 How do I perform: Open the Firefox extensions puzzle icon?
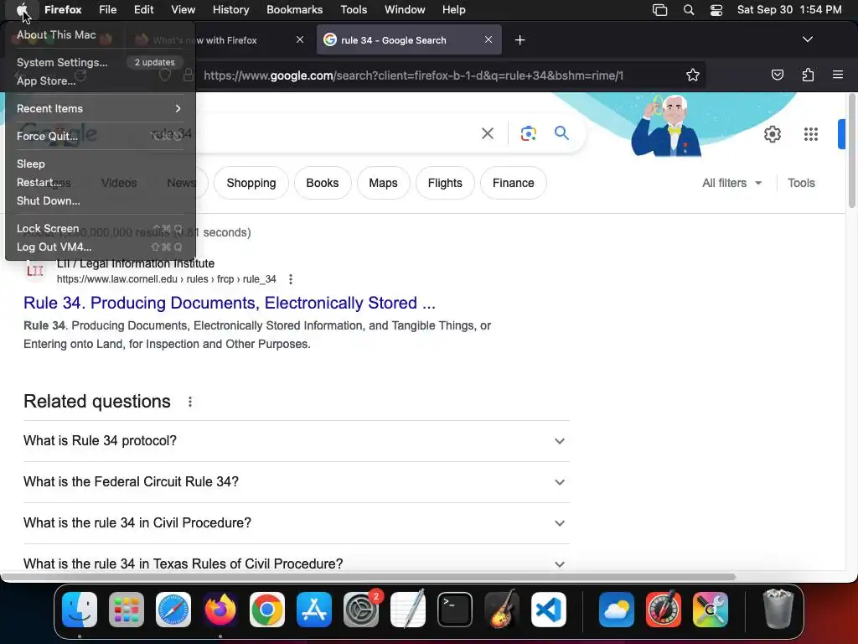(x=808, y=75)
